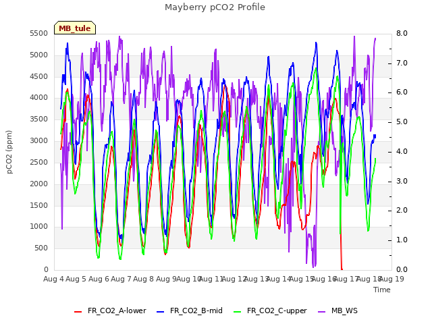Image resolution: width=432 pixels, height=324 pixels.
Task: Click the 2.0 right axis value
Action: coord(402,211)
